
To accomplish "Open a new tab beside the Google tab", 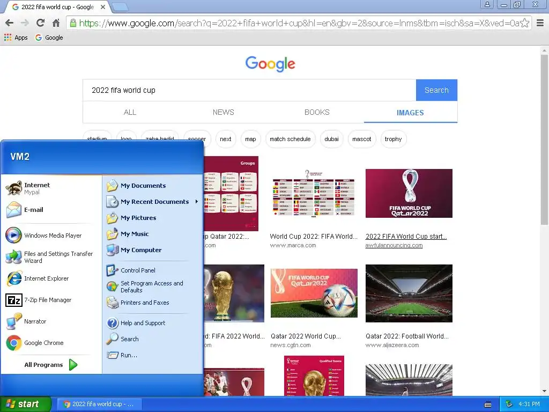I will [x=120, y=6].
